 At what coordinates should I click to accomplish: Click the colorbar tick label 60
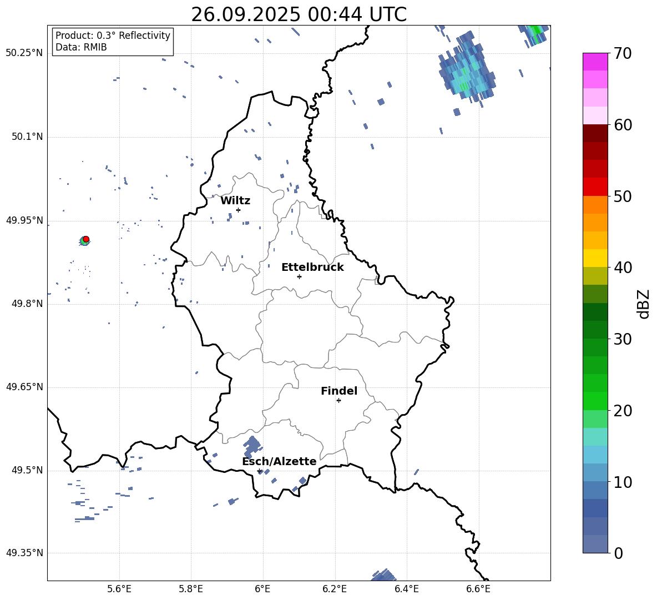[x=623, y=125]
